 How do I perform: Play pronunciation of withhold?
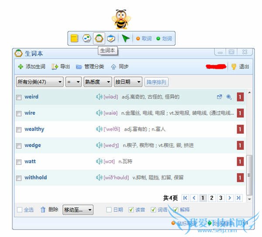[x=99, y=177]
